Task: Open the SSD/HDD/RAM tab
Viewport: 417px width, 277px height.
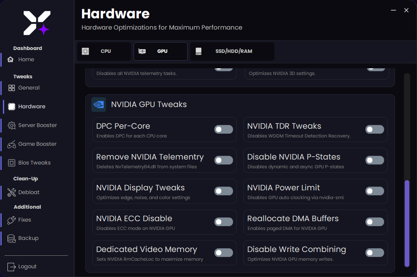Action: point(232,51)
